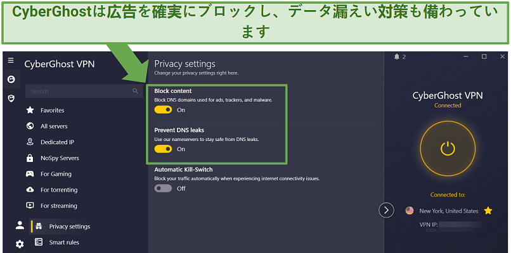Screen dimensions: 511x253
Task: Click the United States flag icon
Action: point(410,211)
